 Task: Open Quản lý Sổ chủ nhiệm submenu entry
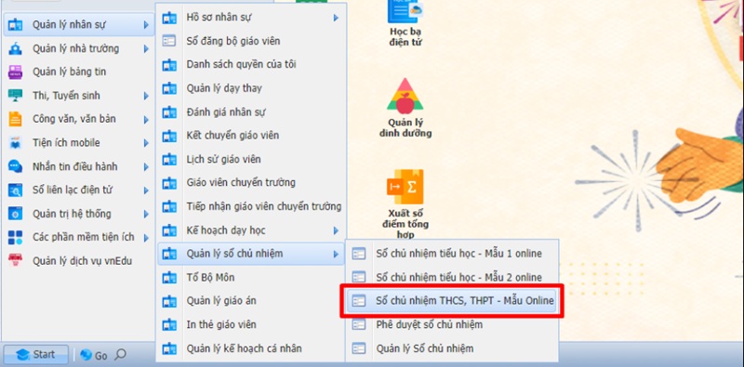(452, 348)
